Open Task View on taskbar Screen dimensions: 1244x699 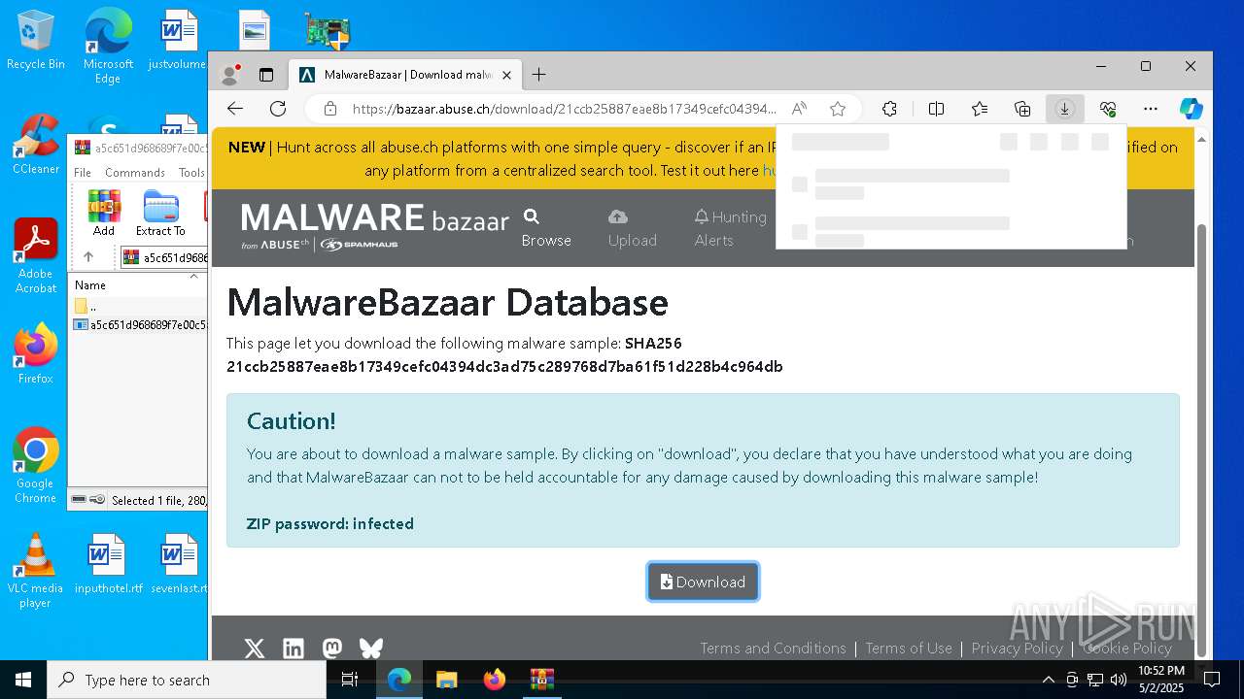(351, 680)
